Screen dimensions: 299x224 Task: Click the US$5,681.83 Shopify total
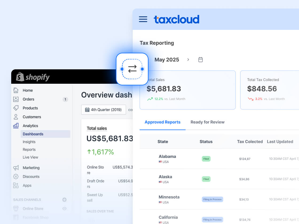[110, 138]
